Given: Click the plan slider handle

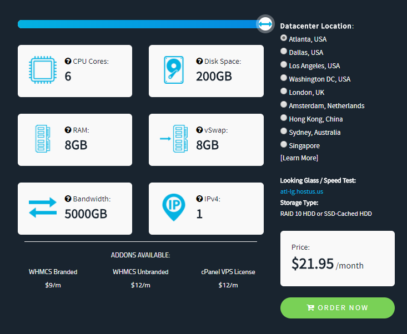Looking at the screenshot, I should pyautogui.click(x=265, y=24).
